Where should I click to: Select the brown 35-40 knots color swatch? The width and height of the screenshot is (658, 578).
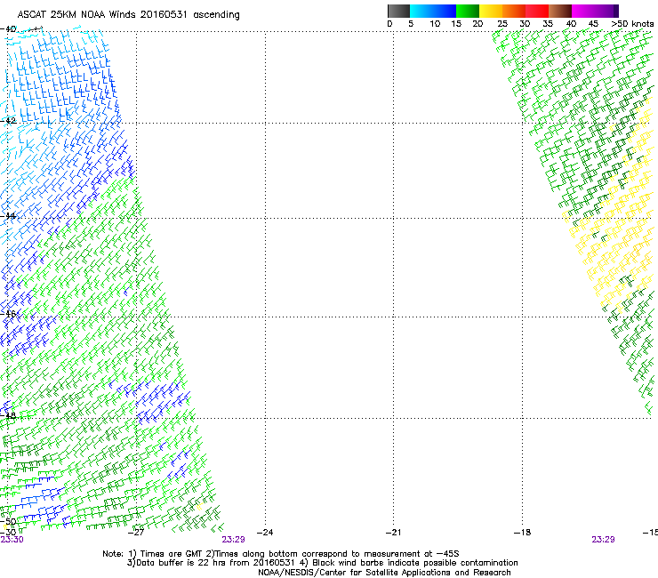(560, 11)
